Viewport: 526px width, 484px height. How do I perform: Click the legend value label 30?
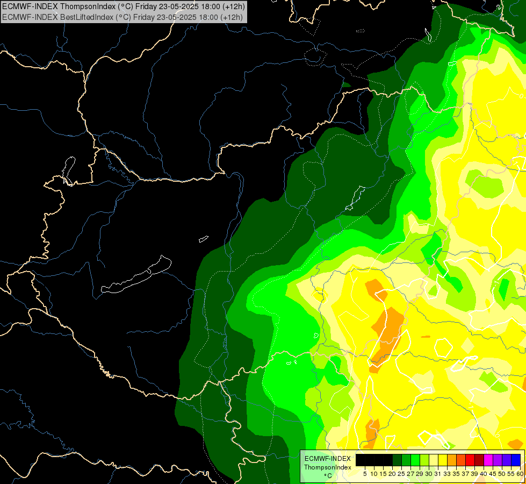point(429,474)
